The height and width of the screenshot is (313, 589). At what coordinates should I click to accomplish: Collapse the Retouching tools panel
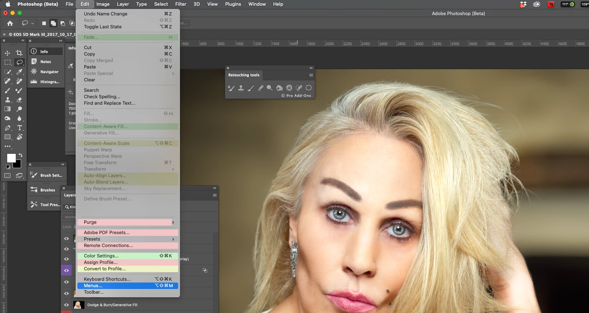click(311, 68)
